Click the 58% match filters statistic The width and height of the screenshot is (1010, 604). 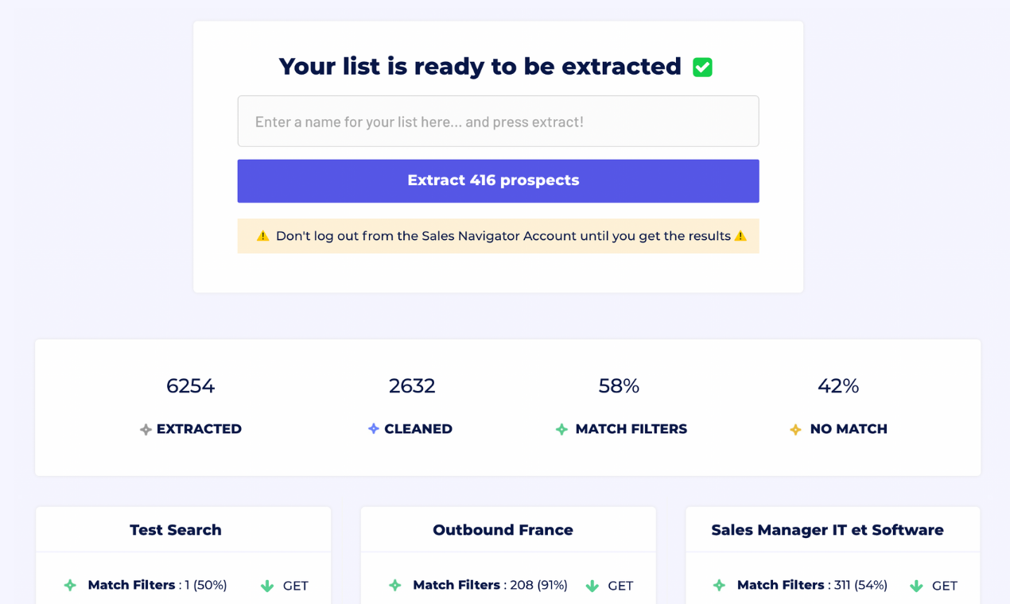[617, 386]
